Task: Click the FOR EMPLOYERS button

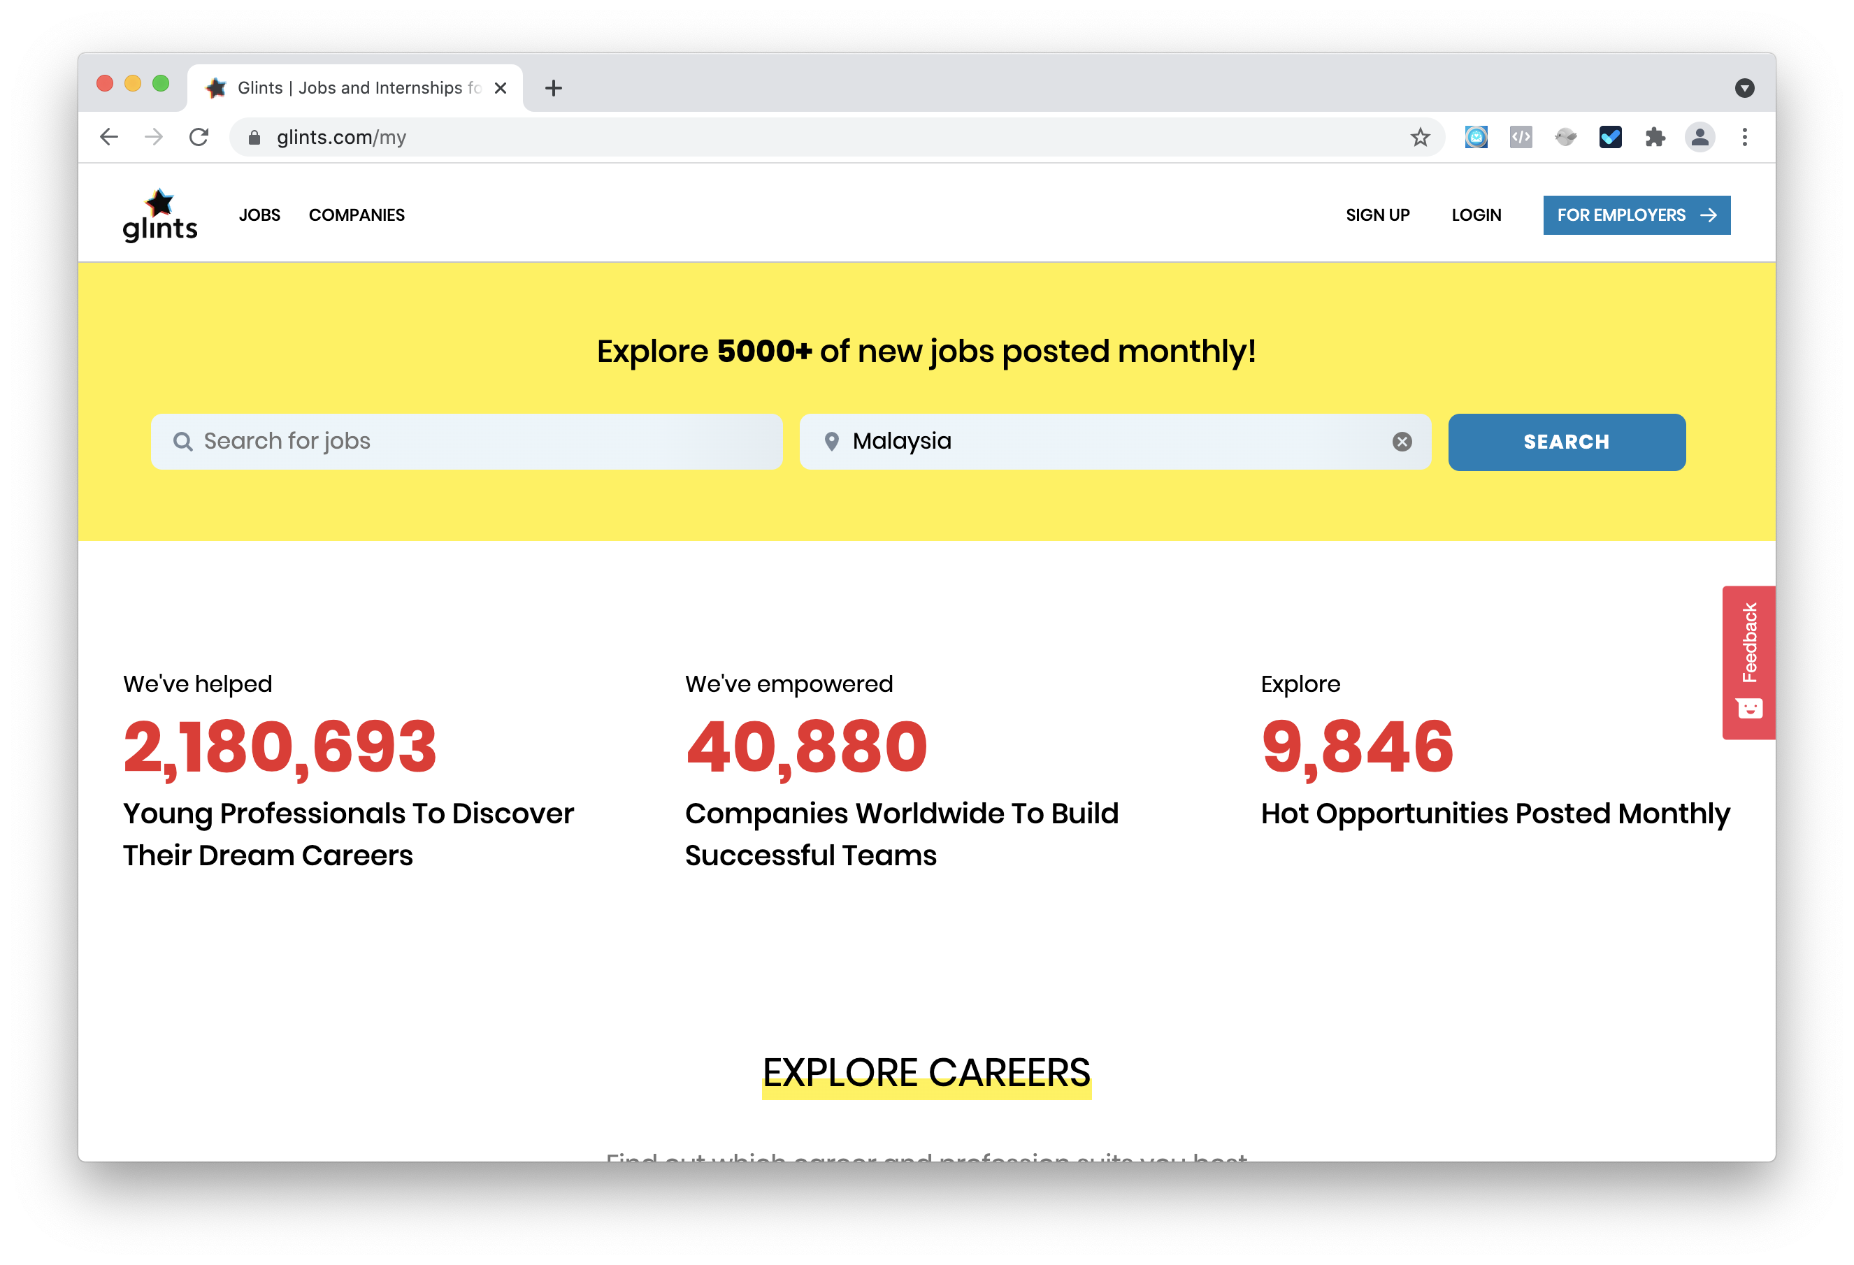Action: [1636, 215]
